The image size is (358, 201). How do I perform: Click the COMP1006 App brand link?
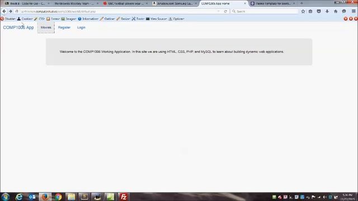(x=18, y=27)
